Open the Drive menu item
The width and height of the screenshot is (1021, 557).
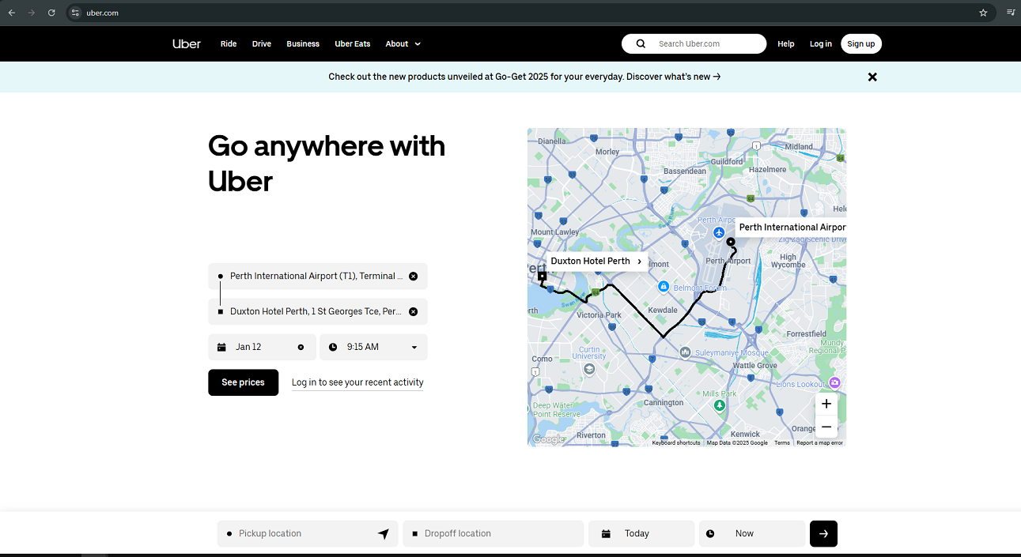(x=262, y=43)
